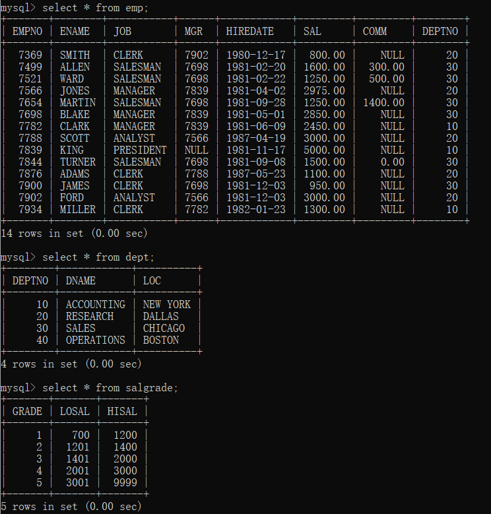Click KING's NULL manager value
The width and height of the screenshot is (491, 514).
click(197, 150)
